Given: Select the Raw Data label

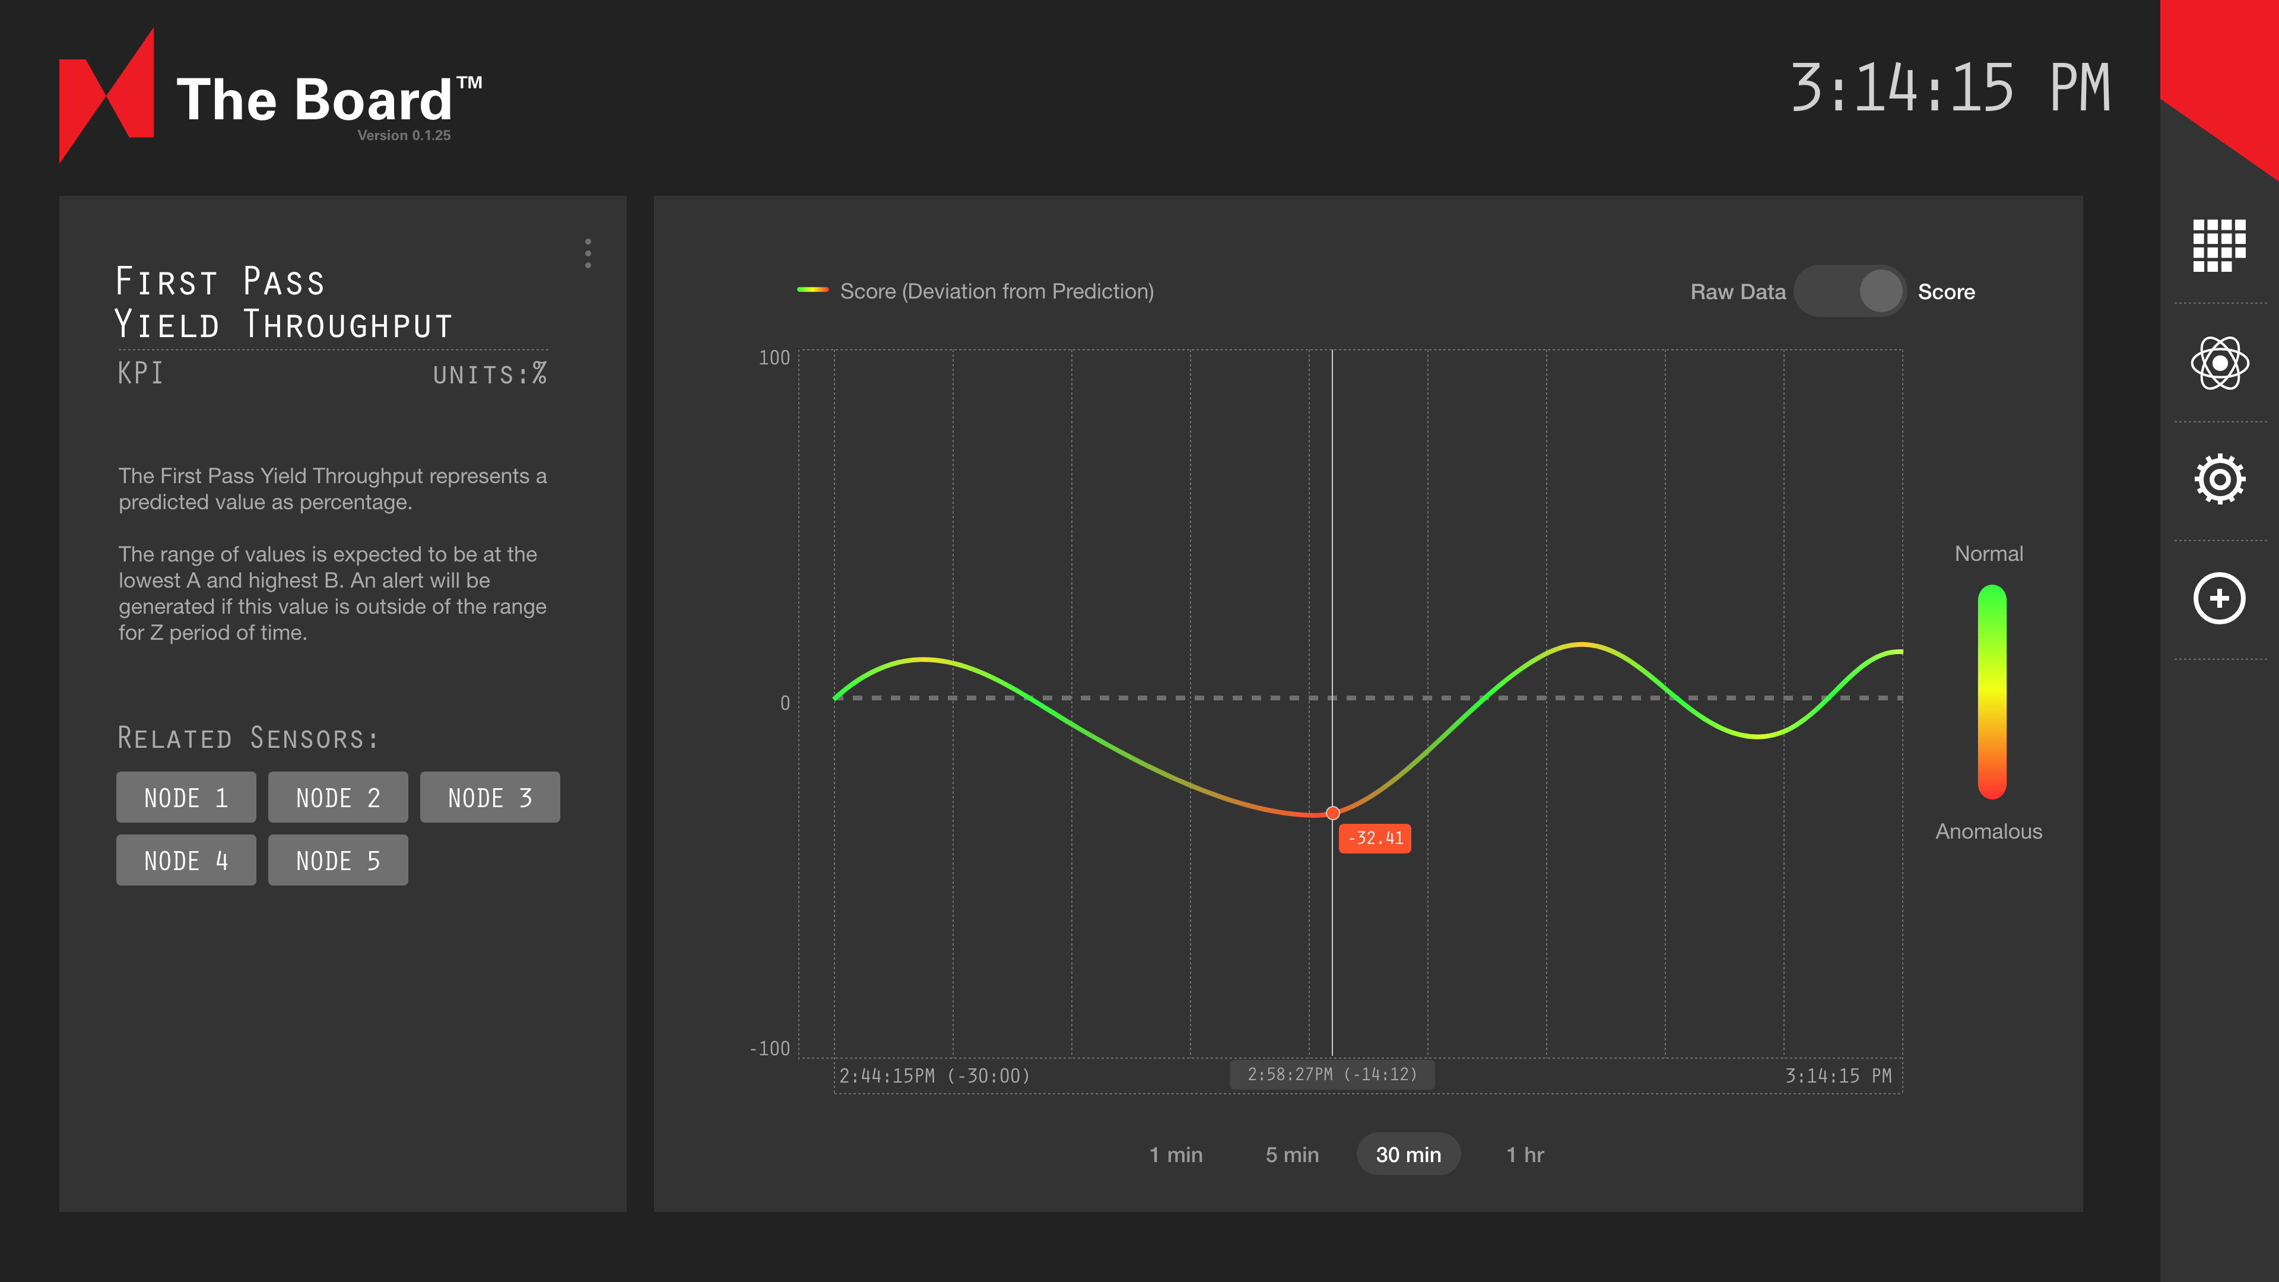Looking at the screenshot, I should click(x=1738, y=292).
